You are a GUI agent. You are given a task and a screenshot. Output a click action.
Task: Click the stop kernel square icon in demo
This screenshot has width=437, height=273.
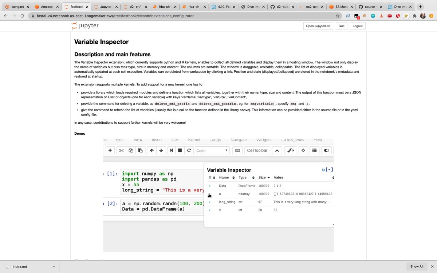(x=180, y=150)
